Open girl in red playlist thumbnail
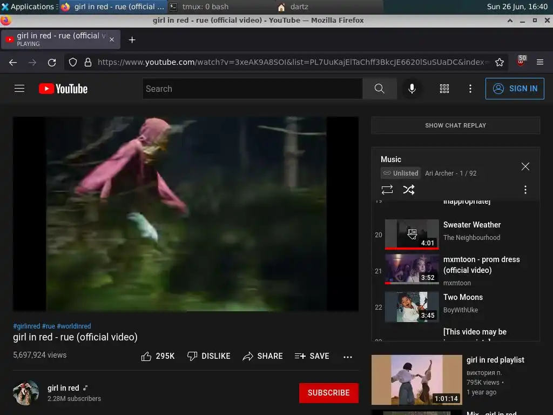Screen dimensions: 553x415 click(x=416, y=380)
